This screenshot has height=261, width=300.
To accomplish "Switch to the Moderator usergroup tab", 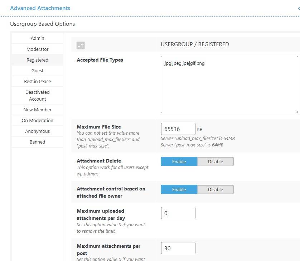I will [x=38, y=49].
